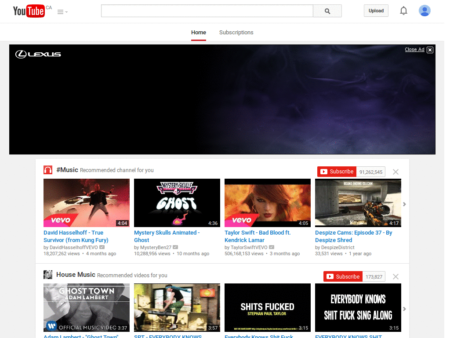Click verified badge next to MysteryBen27

coord(175,247)
